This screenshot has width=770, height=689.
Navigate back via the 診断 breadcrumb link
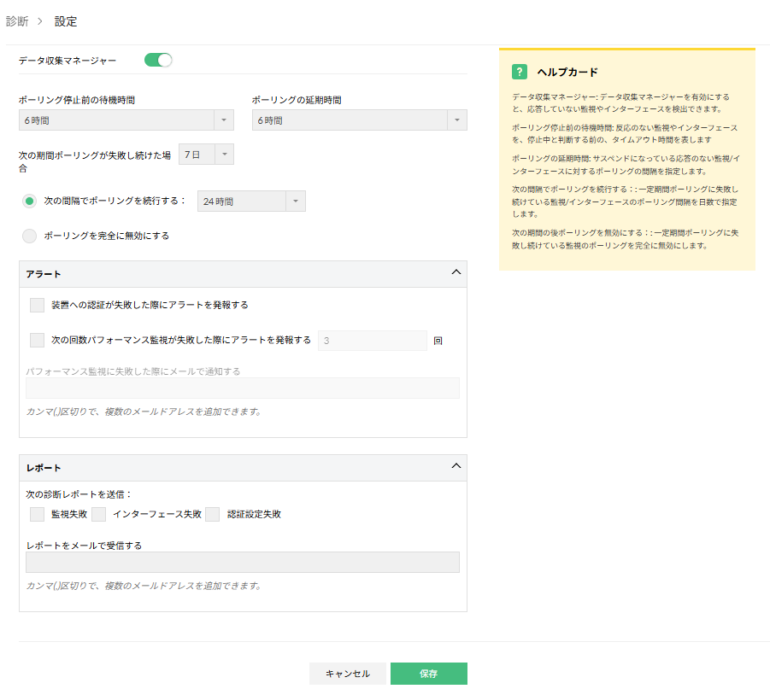17,21
